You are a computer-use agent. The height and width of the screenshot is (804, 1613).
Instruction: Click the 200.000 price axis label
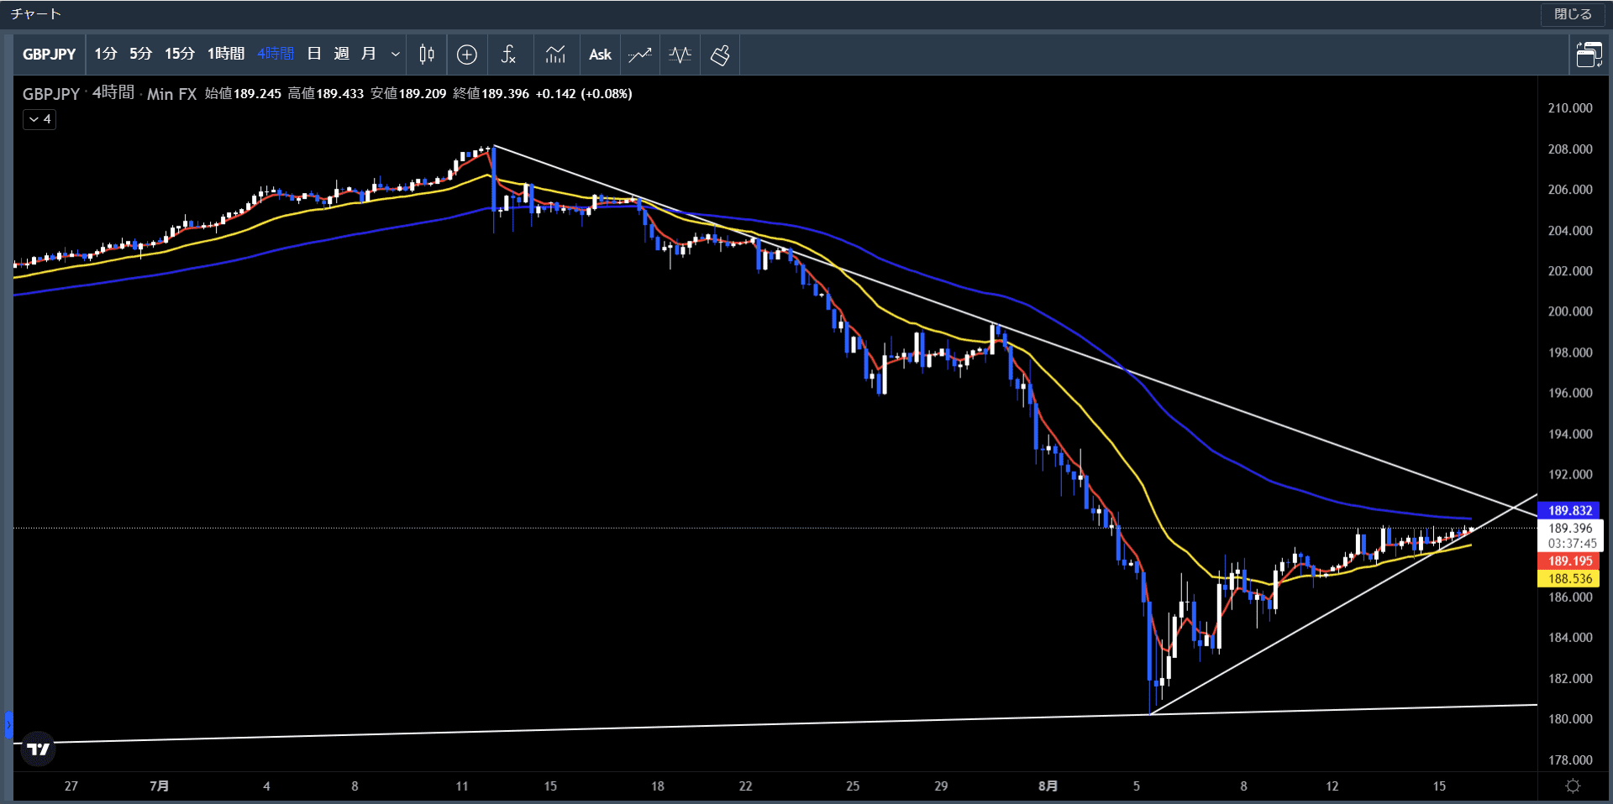(x=1570, y=311)
